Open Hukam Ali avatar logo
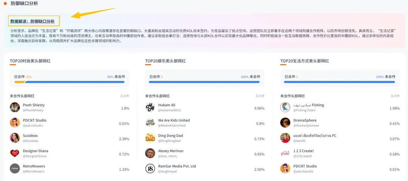The width and height of the screenshot is (408, 181). [x=150, y=107]
